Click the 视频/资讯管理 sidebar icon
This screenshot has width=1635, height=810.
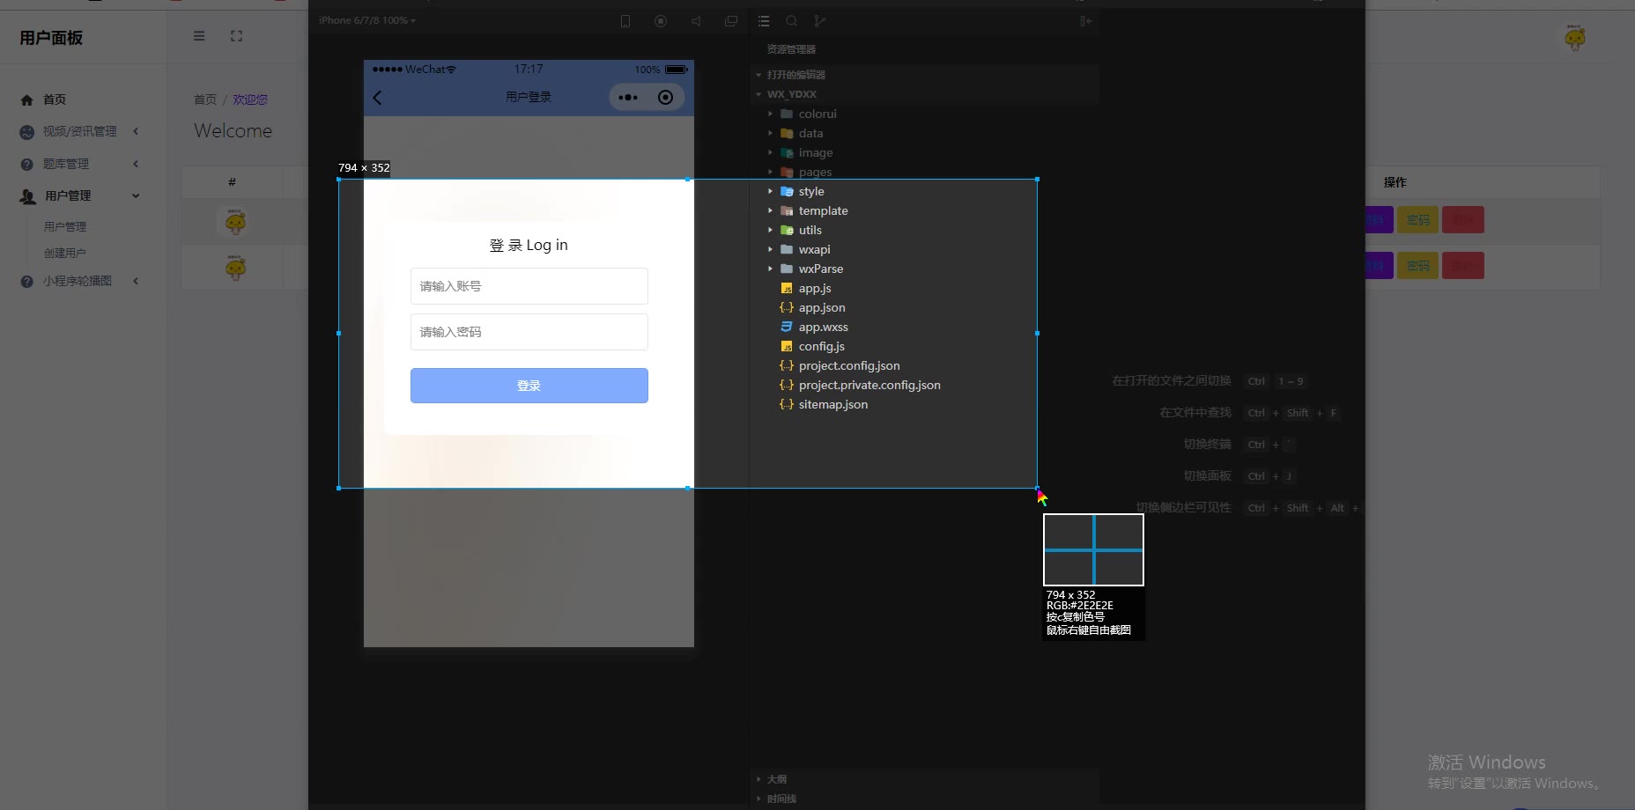(x=26, y=132)
